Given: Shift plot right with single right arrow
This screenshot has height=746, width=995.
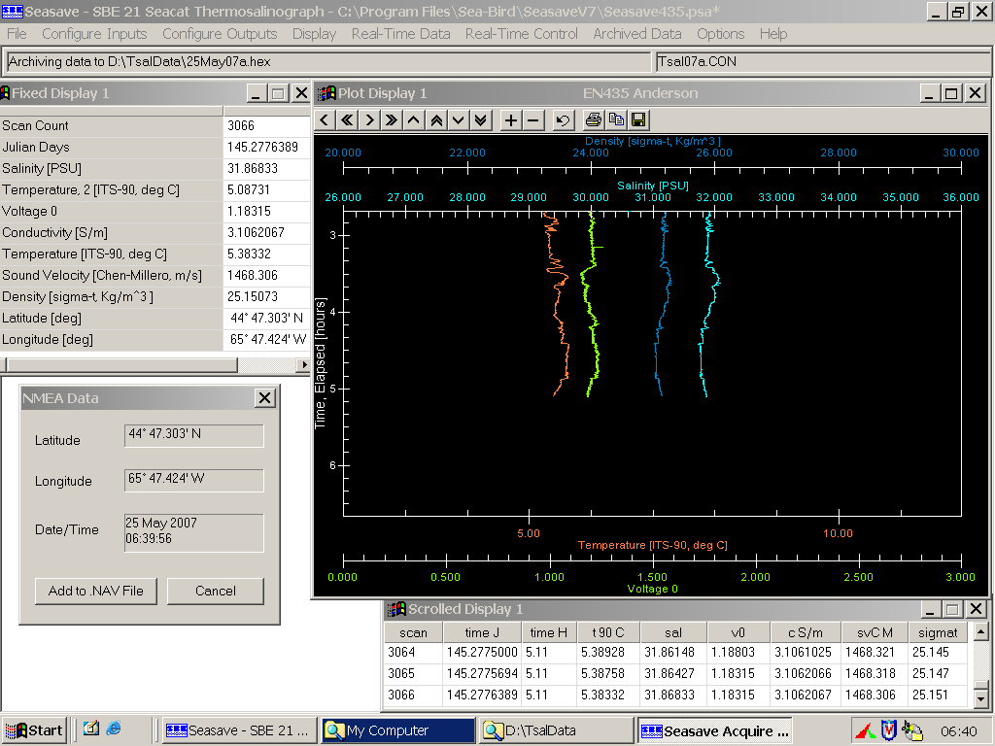Looking at the screenshot, I should [369, 120].
